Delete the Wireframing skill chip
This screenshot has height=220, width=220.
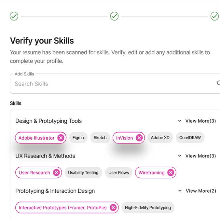(x=171, y=173)
